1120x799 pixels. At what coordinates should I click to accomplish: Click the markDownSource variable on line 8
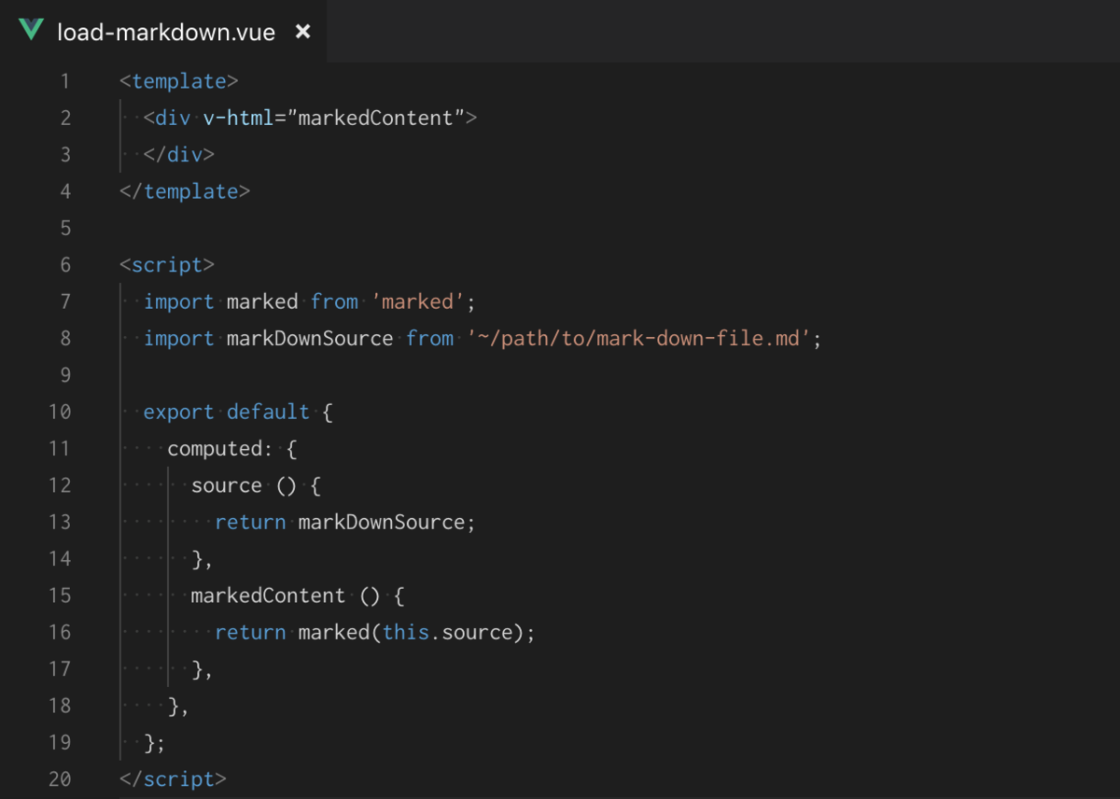(x=308, y=338)
